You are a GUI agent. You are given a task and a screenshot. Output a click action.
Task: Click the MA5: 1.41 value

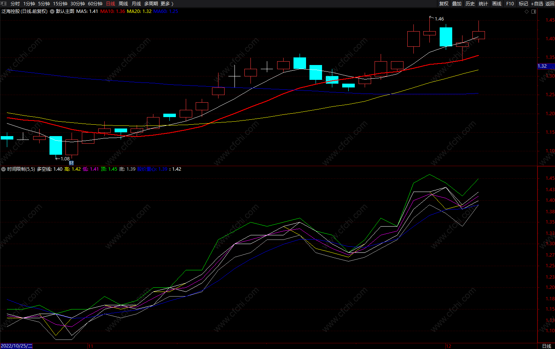87,11
